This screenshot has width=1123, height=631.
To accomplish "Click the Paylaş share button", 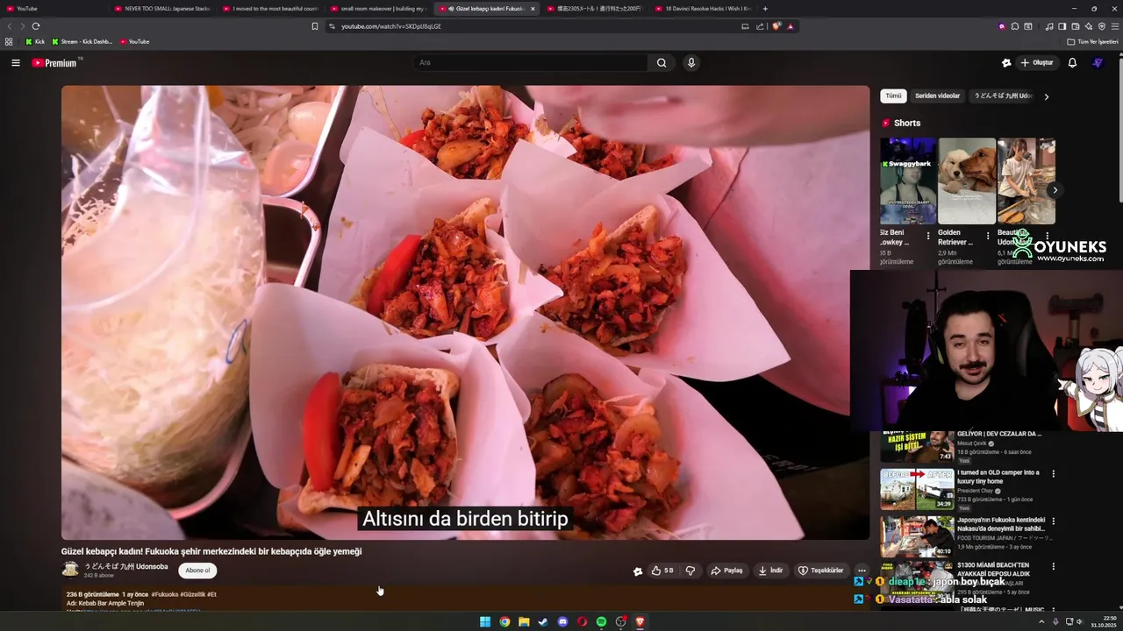I will tap(726, 571).
